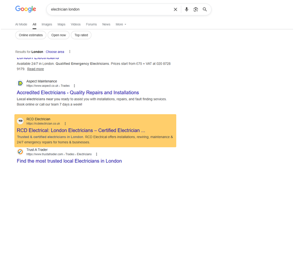Click the 'Results for London' text
This screenshot has width=294, height=261.
(x=29, y=52)
